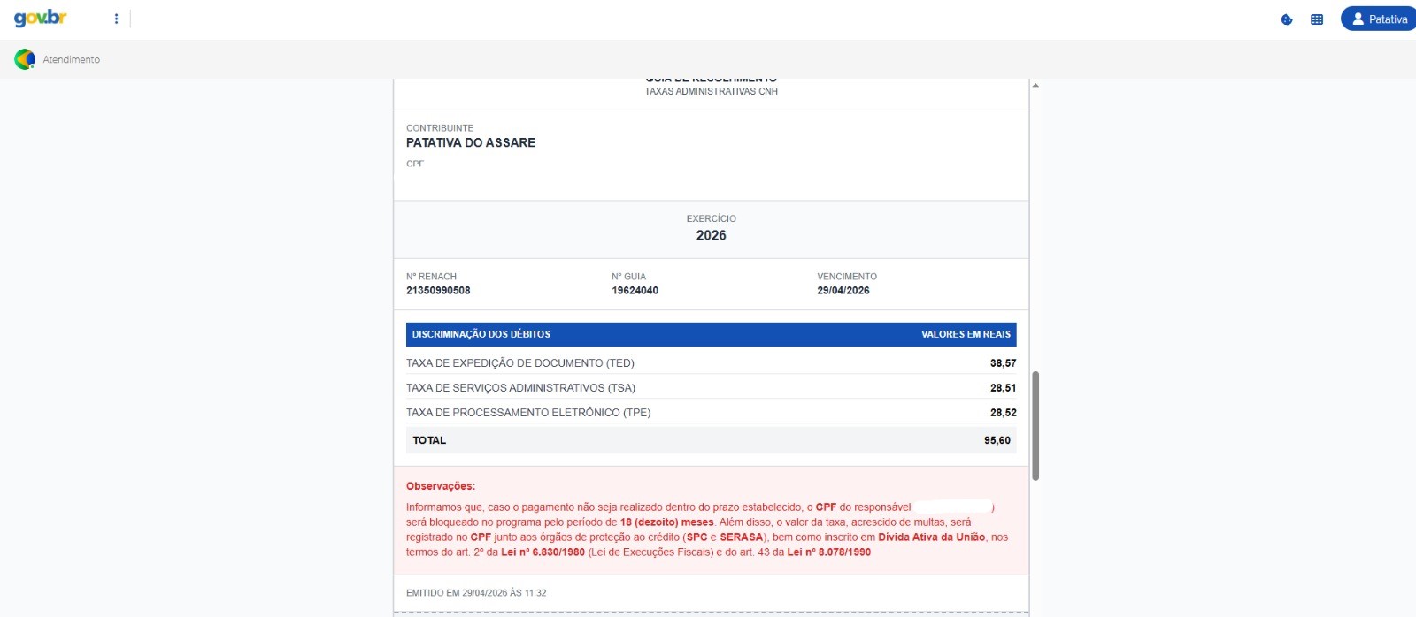The height and width of the screenshot is (617, 1416).
Task: Click the Exercício year 2026
Action: point(711,235)
